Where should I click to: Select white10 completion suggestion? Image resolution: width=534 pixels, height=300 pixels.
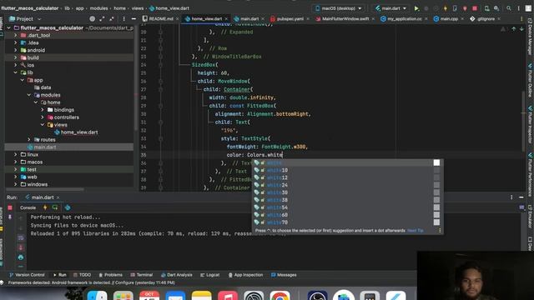click(347, 170)
